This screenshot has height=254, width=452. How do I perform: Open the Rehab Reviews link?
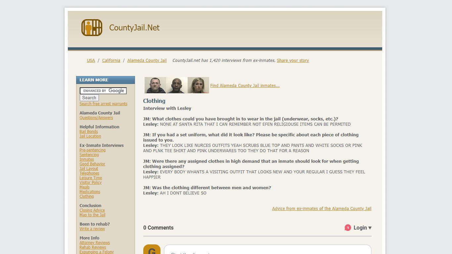(93, 247)
